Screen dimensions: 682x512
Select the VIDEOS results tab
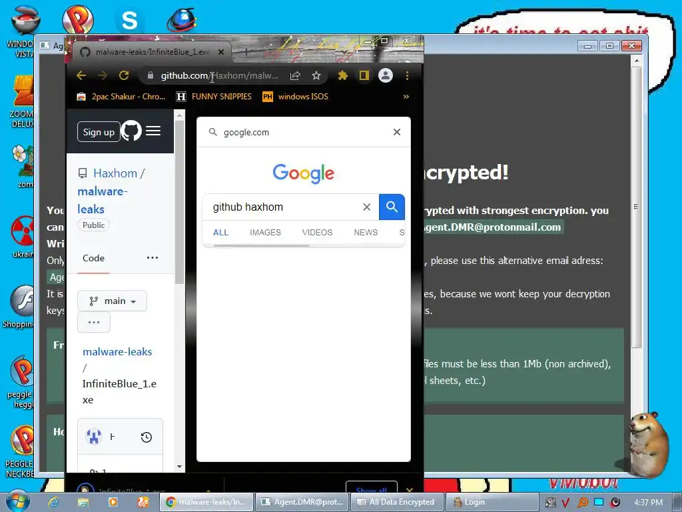click(x=317, y=233)
